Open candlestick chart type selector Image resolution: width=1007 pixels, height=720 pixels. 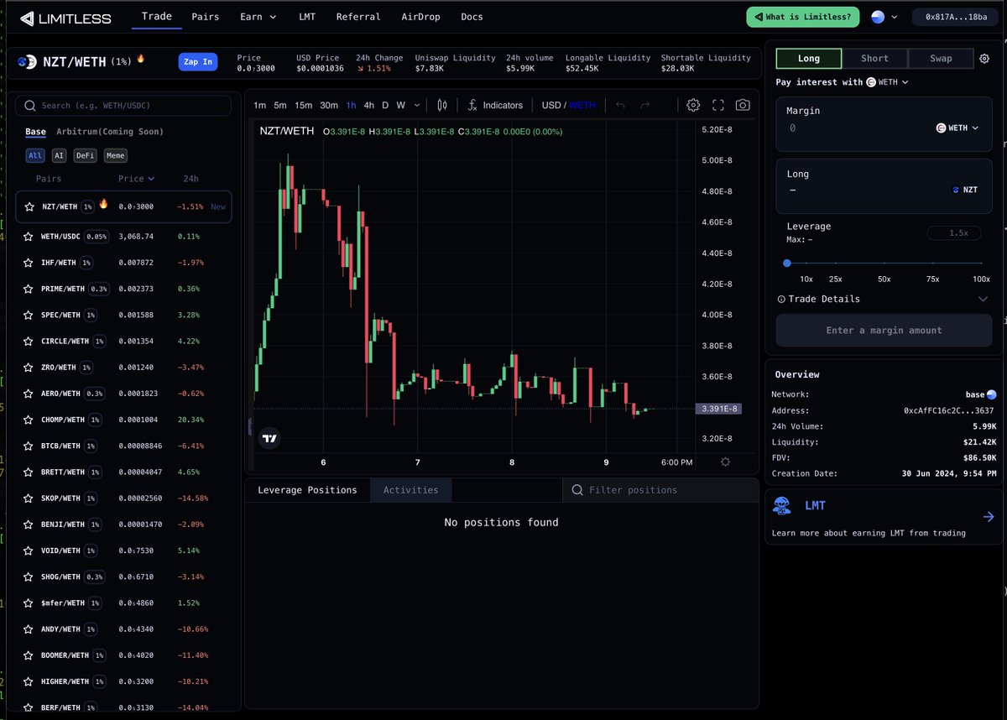click(x=442, y=105)
